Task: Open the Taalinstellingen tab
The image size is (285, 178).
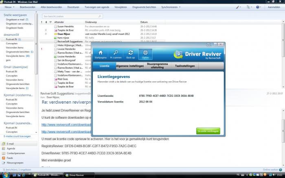Action: [185, 66]
